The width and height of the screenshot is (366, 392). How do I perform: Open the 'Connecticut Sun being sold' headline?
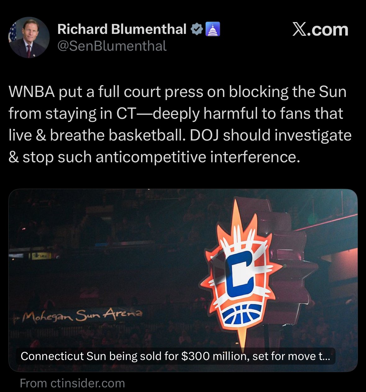tap(176, 356)
